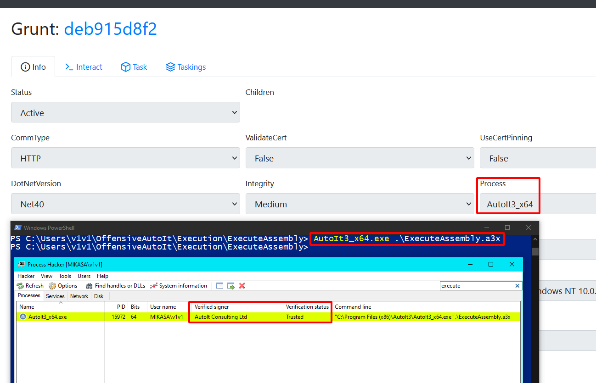
Task: Sort by the Bits column header
Action: point(138,307)
